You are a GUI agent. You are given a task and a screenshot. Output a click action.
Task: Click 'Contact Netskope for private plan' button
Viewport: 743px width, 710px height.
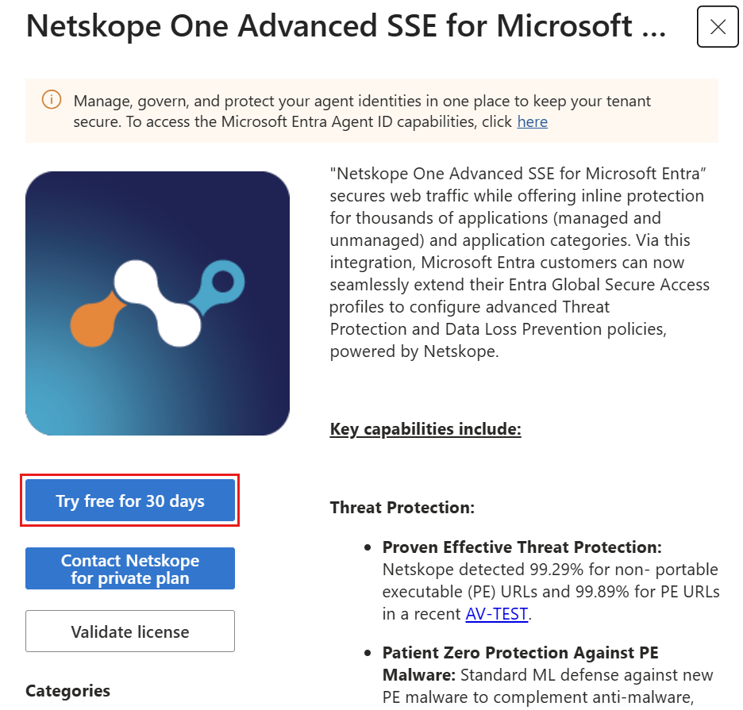coord(130,568)
